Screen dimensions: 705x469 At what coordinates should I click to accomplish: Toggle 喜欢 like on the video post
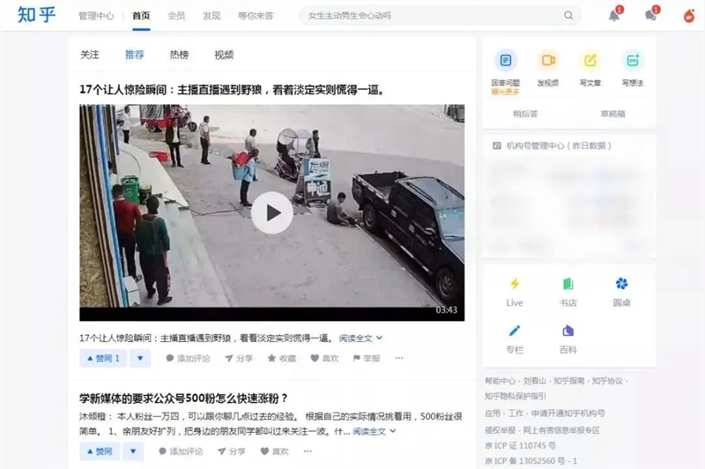click(324, 359)
